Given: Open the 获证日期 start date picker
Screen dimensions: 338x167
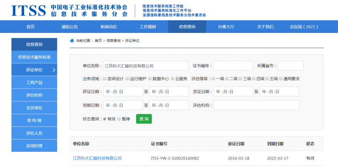Looking at the screenshot, I should (x=123, y=92).
